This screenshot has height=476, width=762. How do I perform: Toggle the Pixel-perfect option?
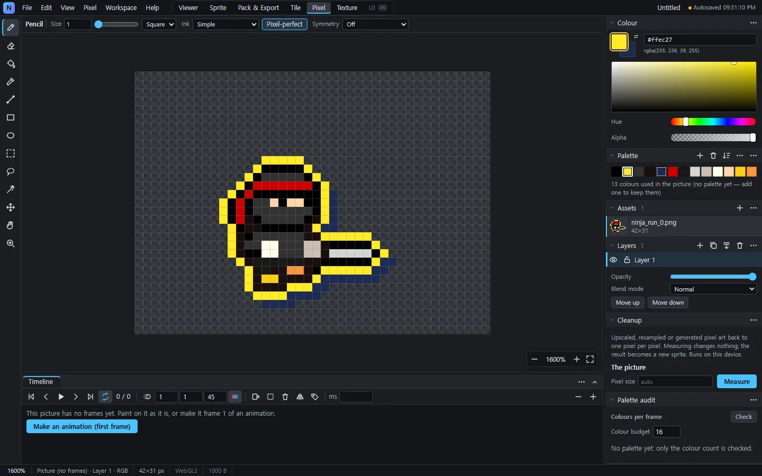[x=285, y=24]
